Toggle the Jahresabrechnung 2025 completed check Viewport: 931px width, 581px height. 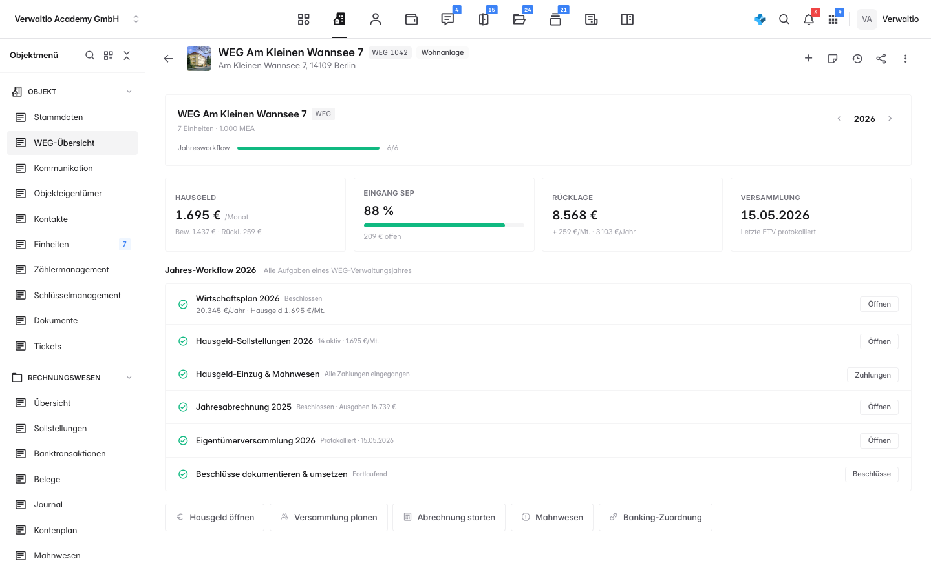click(183, 407)
